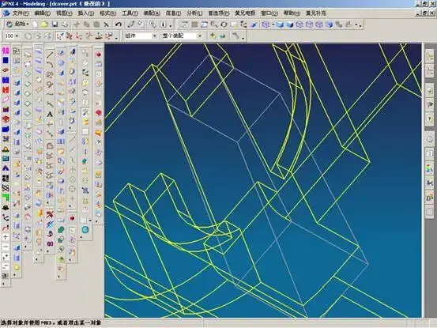
Task: Click the Undo arrow icon
Action: click(119, 25)
